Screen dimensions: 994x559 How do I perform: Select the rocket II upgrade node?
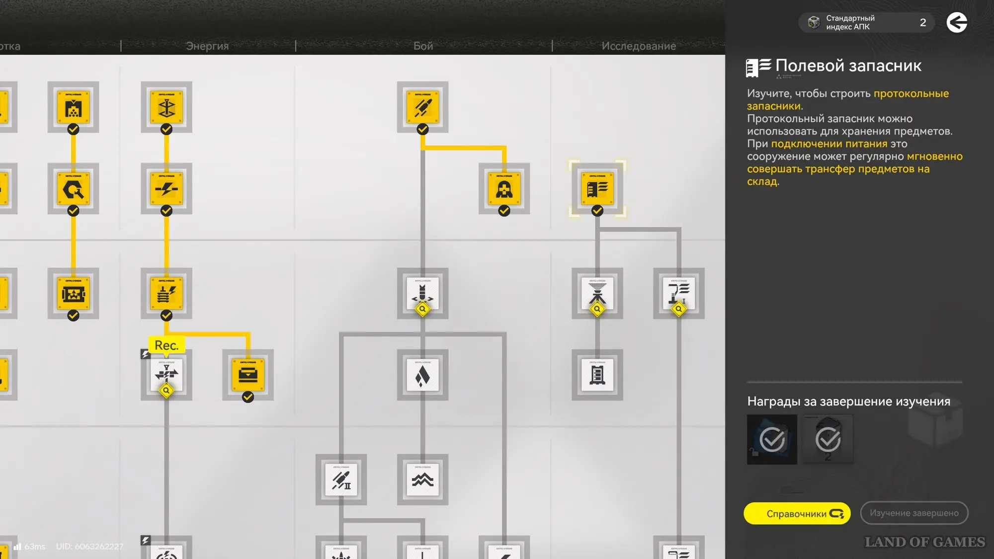click(x=341, y=479)
